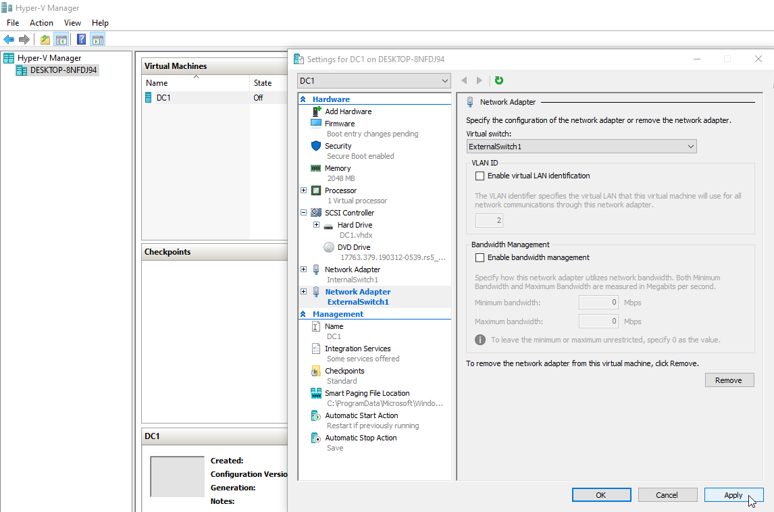Click the previous item arrow in Settings

464,80
